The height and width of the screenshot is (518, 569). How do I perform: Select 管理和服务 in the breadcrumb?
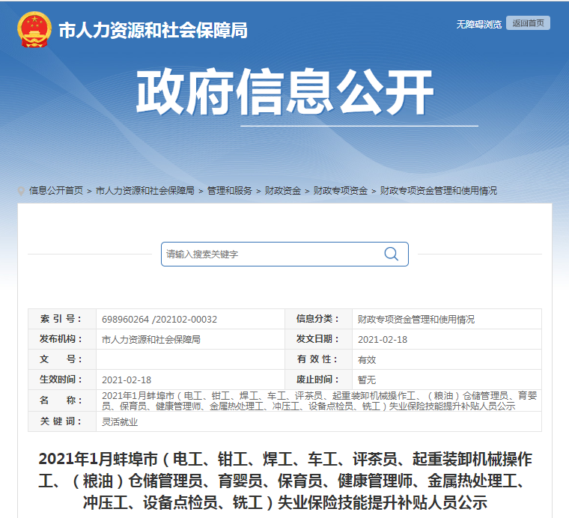pyautogui.click(x=230, y=191)
